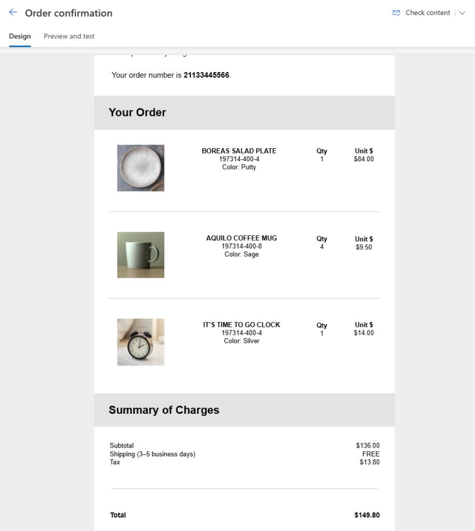Click the BOREAS SALAD PLATE product title
This screenshot has height=531, width=475.
pos(239,151)
